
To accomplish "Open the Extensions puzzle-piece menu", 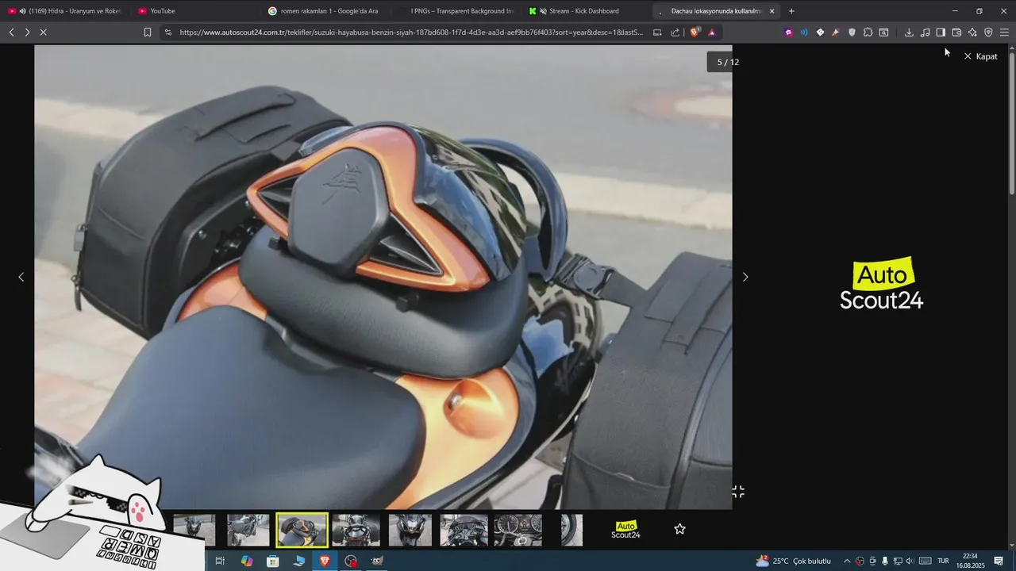I will coord(868,33).
